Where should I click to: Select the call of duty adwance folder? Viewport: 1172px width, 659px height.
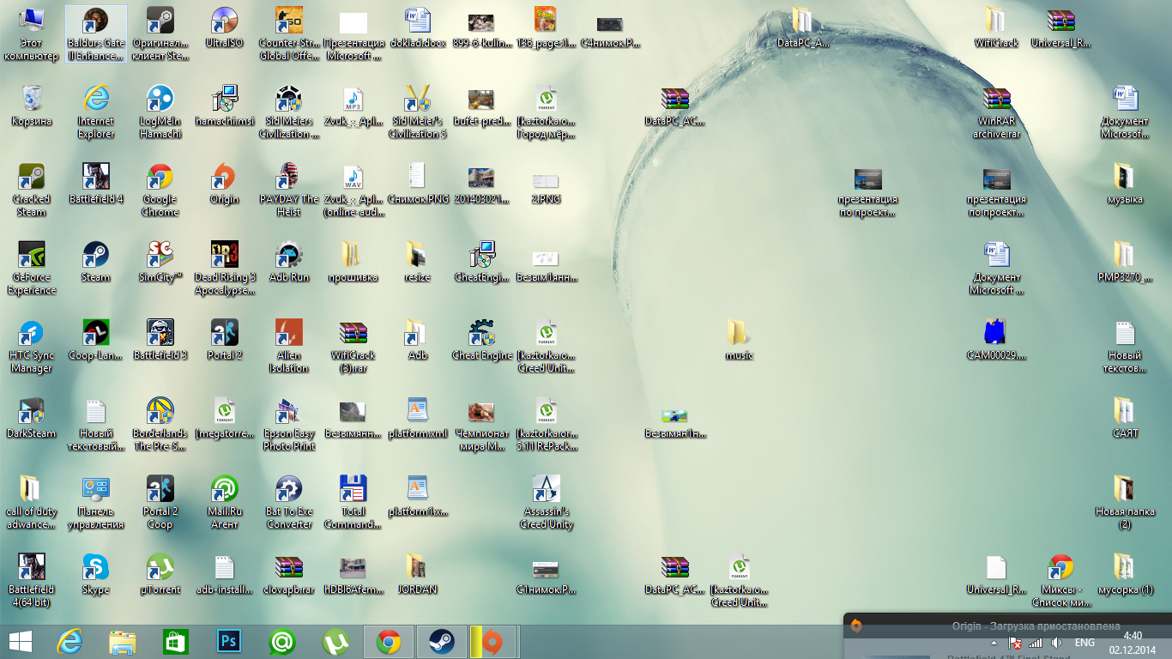32,502
